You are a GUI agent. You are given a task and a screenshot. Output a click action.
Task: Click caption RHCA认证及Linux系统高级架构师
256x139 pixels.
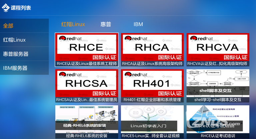pyautogui.click(x=152, y=64)
